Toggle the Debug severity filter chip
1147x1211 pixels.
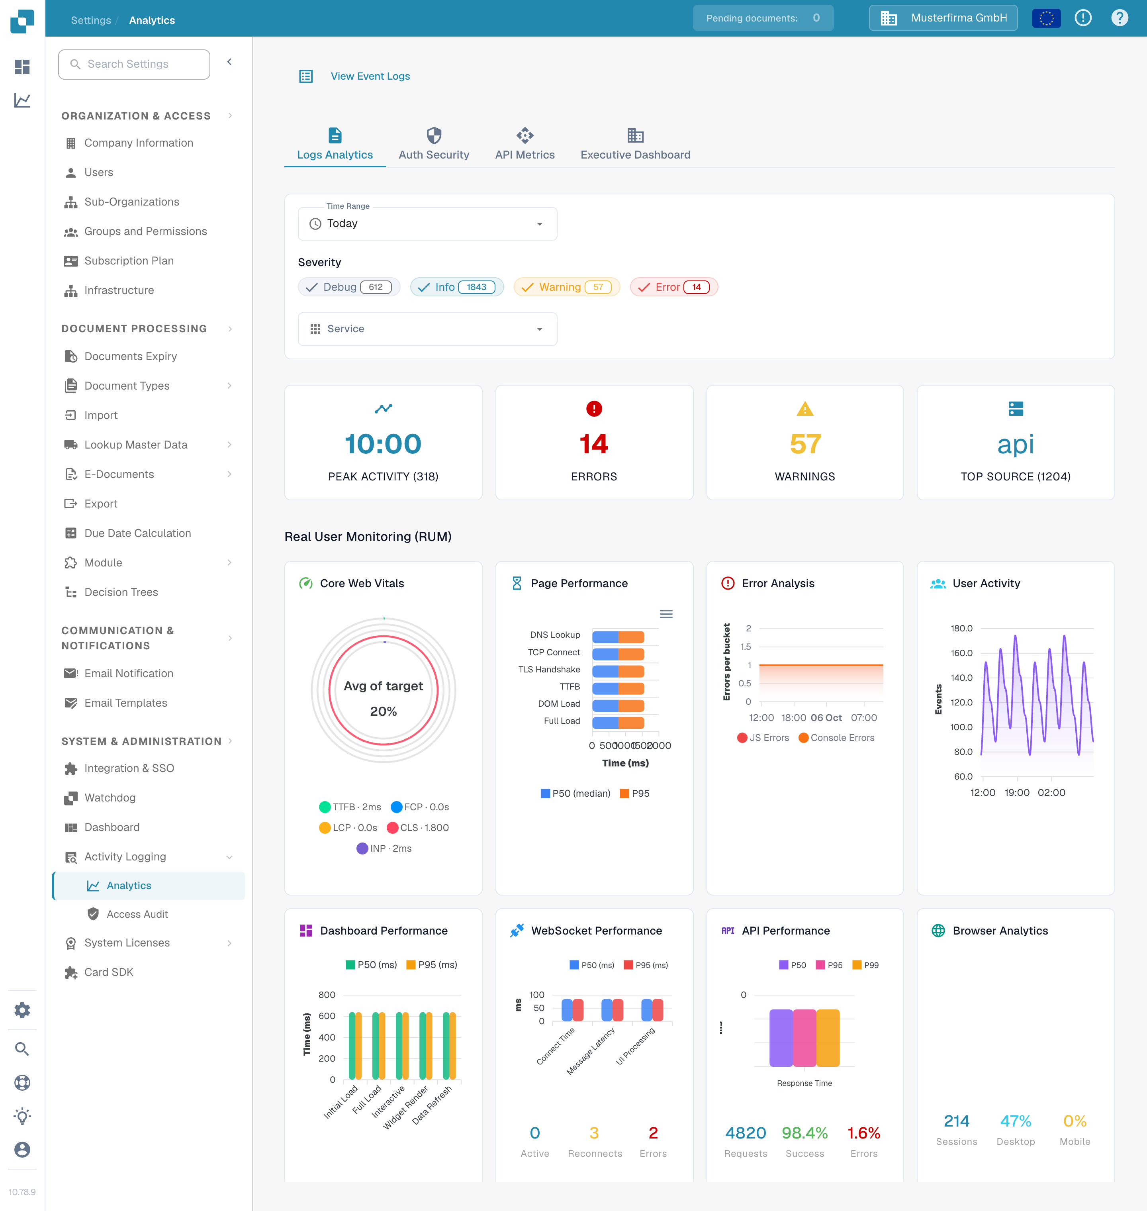pos(349,287)
